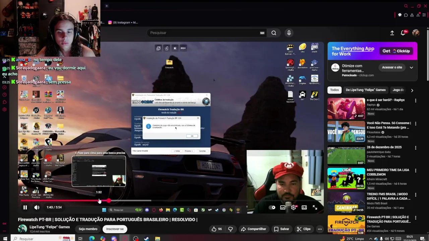429x241 pixels.
Task: Start voice search with the microphone
Action: point(289,33)
